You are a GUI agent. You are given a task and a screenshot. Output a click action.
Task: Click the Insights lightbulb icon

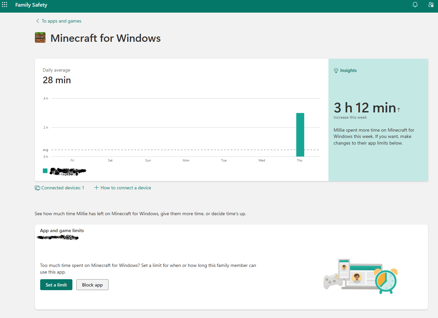336,70
